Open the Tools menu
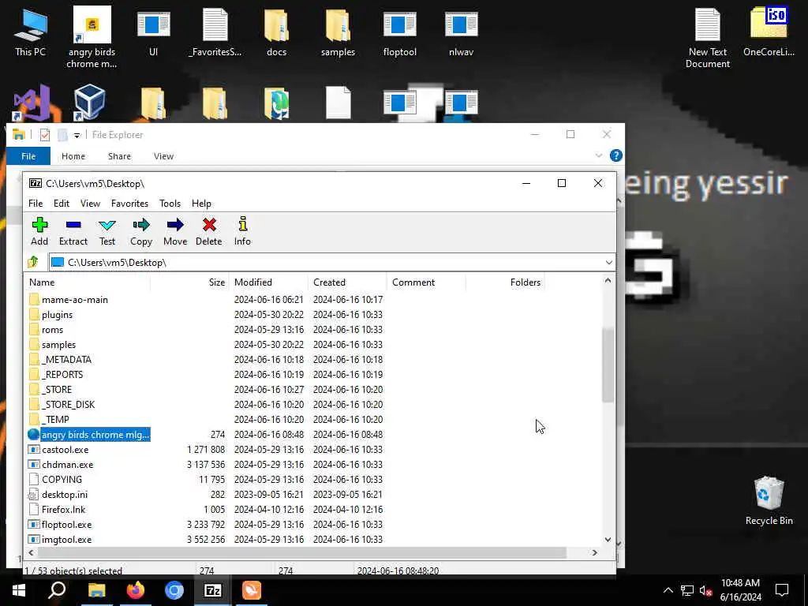The image size is (808, 606). pos(170,204)
